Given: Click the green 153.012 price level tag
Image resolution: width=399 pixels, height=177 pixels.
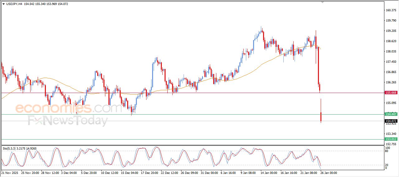Looking at the screenshot, I should point(391,139).
